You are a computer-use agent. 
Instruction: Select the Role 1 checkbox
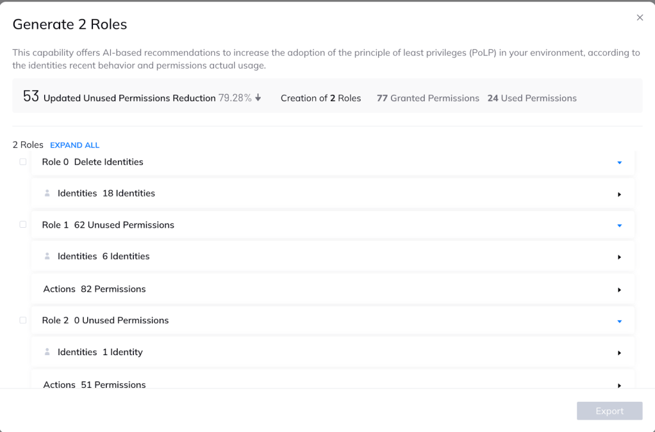(x=23, y=225)
